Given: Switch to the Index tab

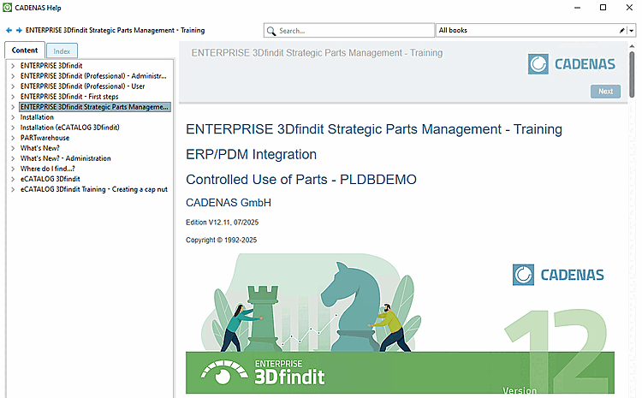Looking at the screenshot, I should [x=62, y=51].
